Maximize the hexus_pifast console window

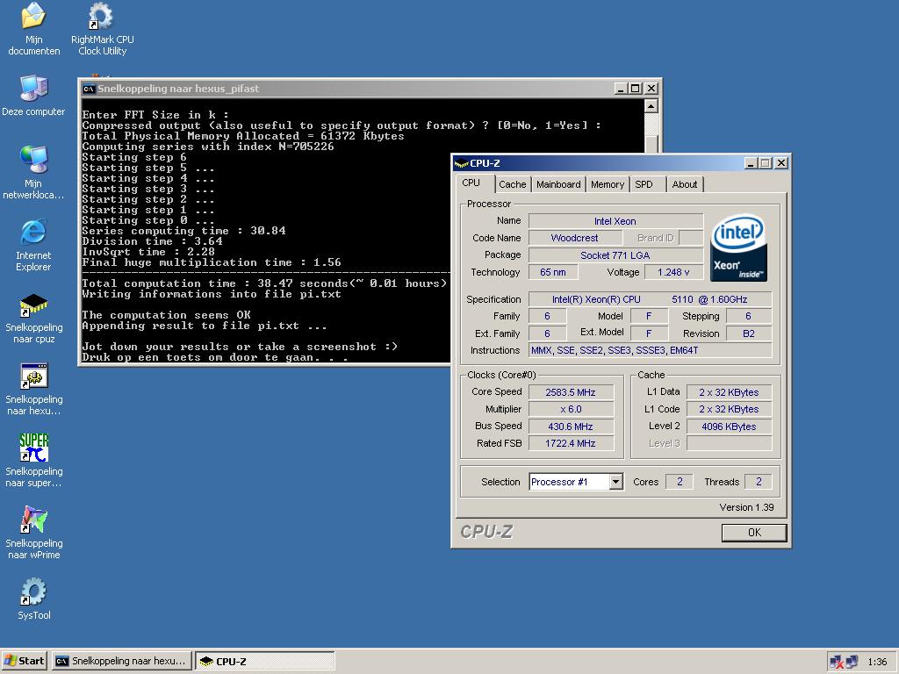(x=635, y=89)
